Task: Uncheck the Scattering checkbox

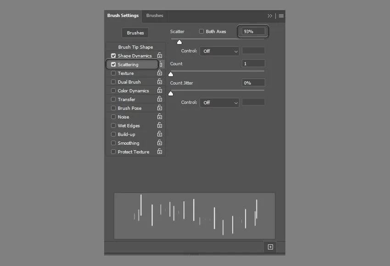Action: 113,65
